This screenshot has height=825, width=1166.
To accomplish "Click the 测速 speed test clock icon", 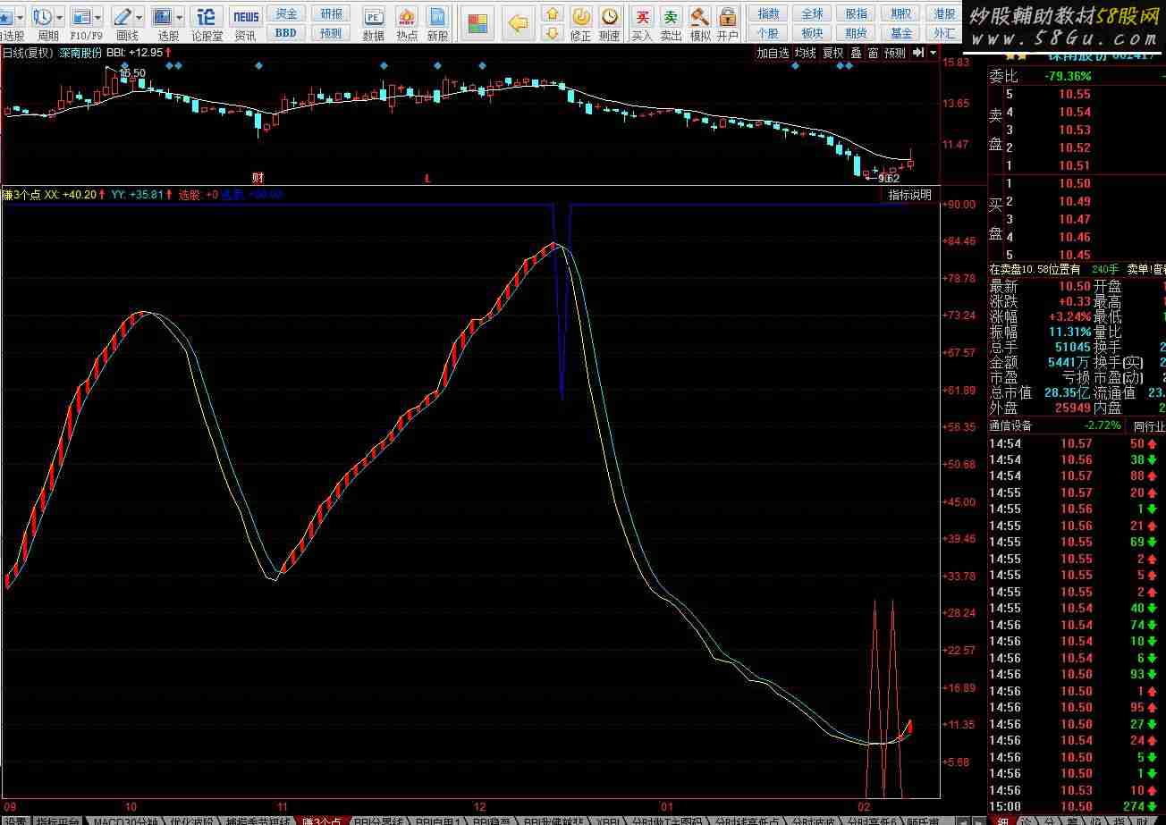I will click(609, 16).
